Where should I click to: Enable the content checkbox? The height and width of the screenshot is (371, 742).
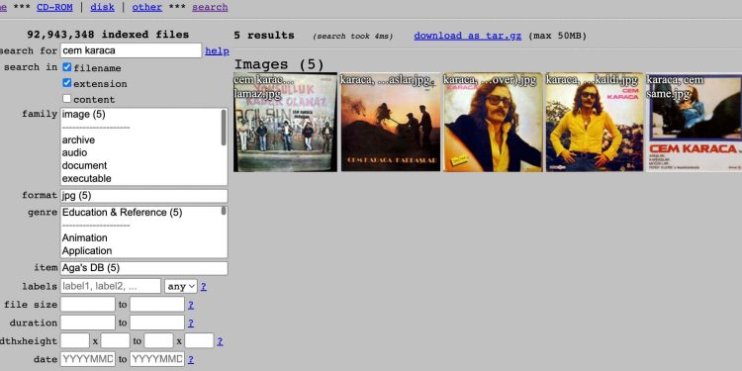coord(67,98)
